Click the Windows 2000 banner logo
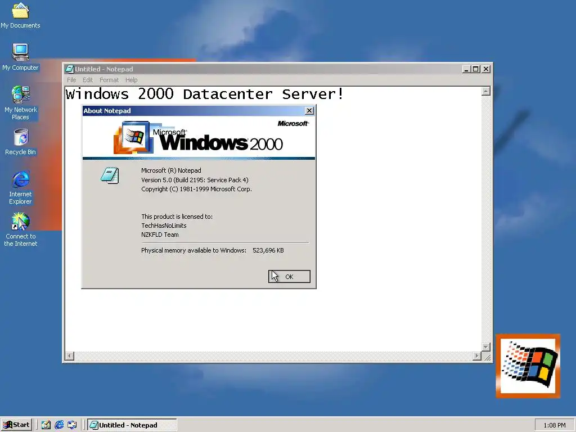Image resolution: width=576 pixels, height=432 pixels. pyautogui.click(x=199, y=138)
